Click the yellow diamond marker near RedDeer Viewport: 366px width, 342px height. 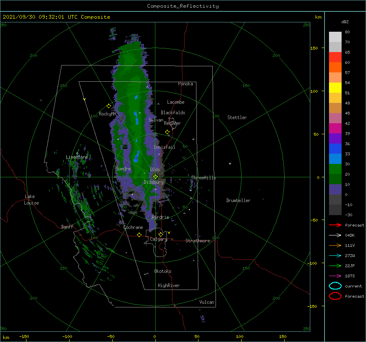168,132
